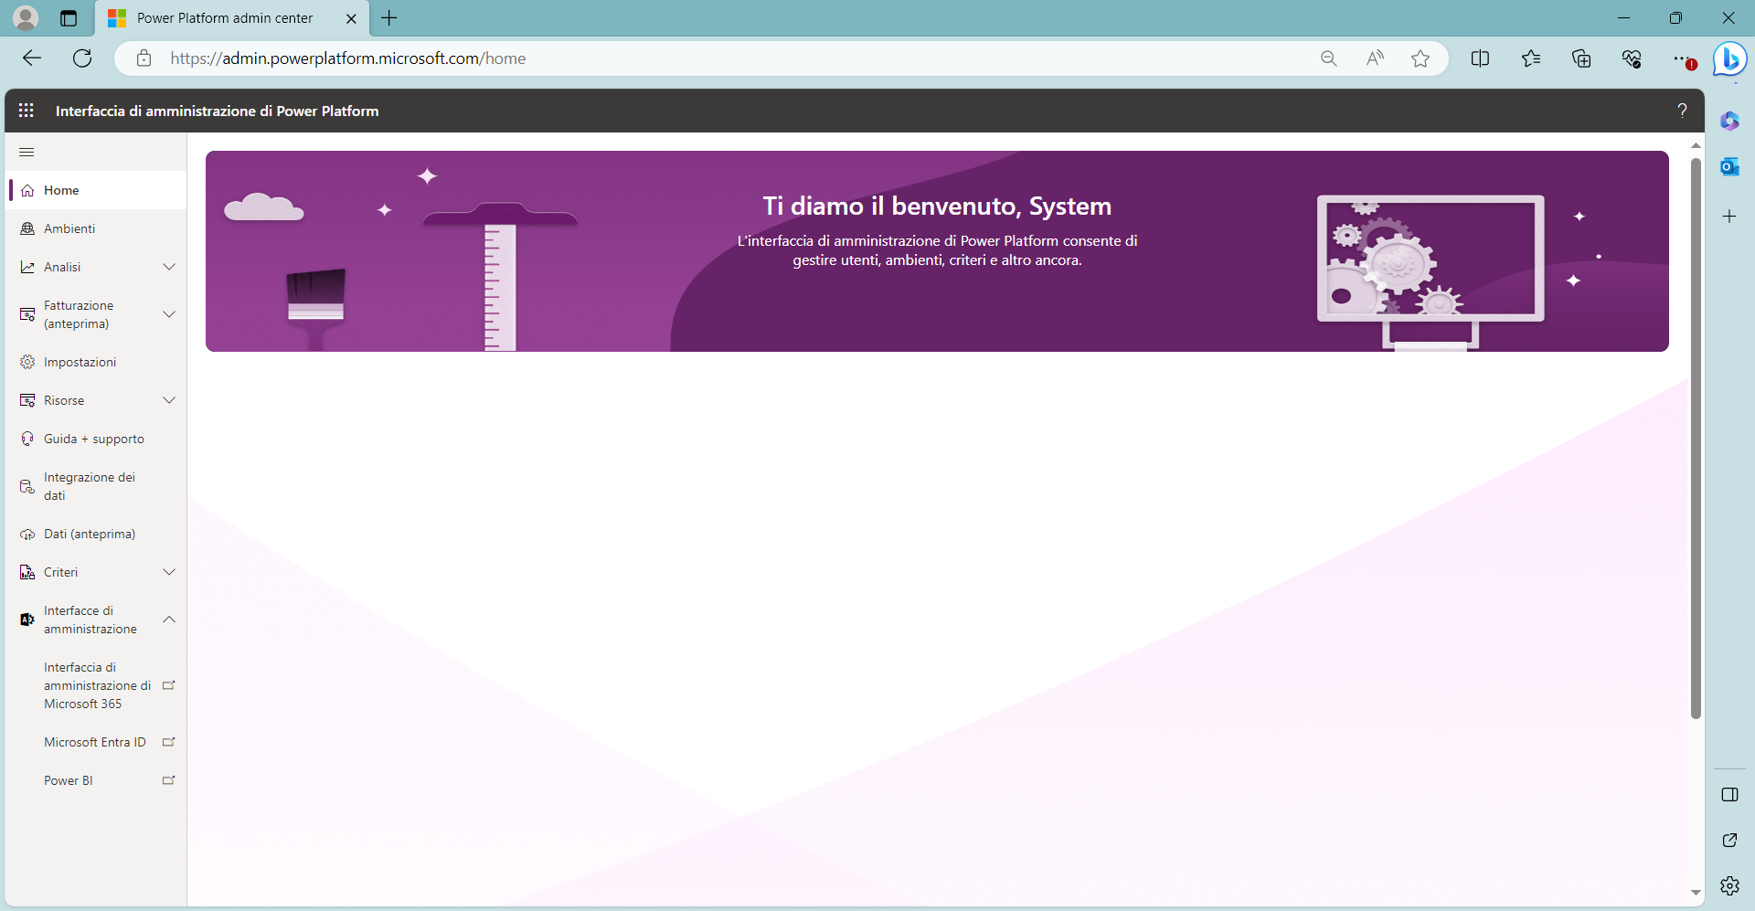Add this page to favorites star

click(x=1420, y=59)
